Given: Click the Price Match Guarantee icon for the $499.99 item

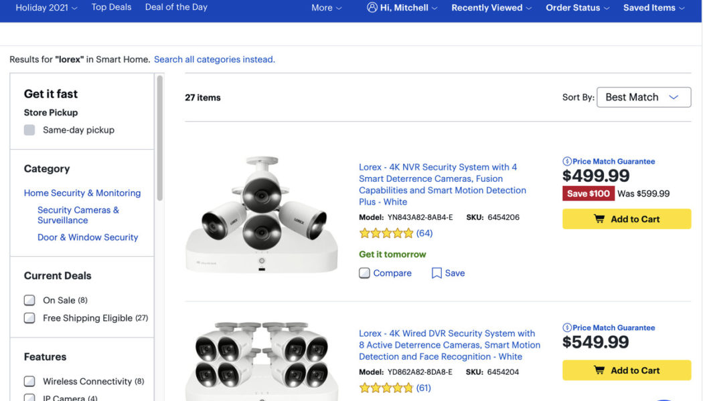Looking at the screenshot, I should tap(568, 161).
